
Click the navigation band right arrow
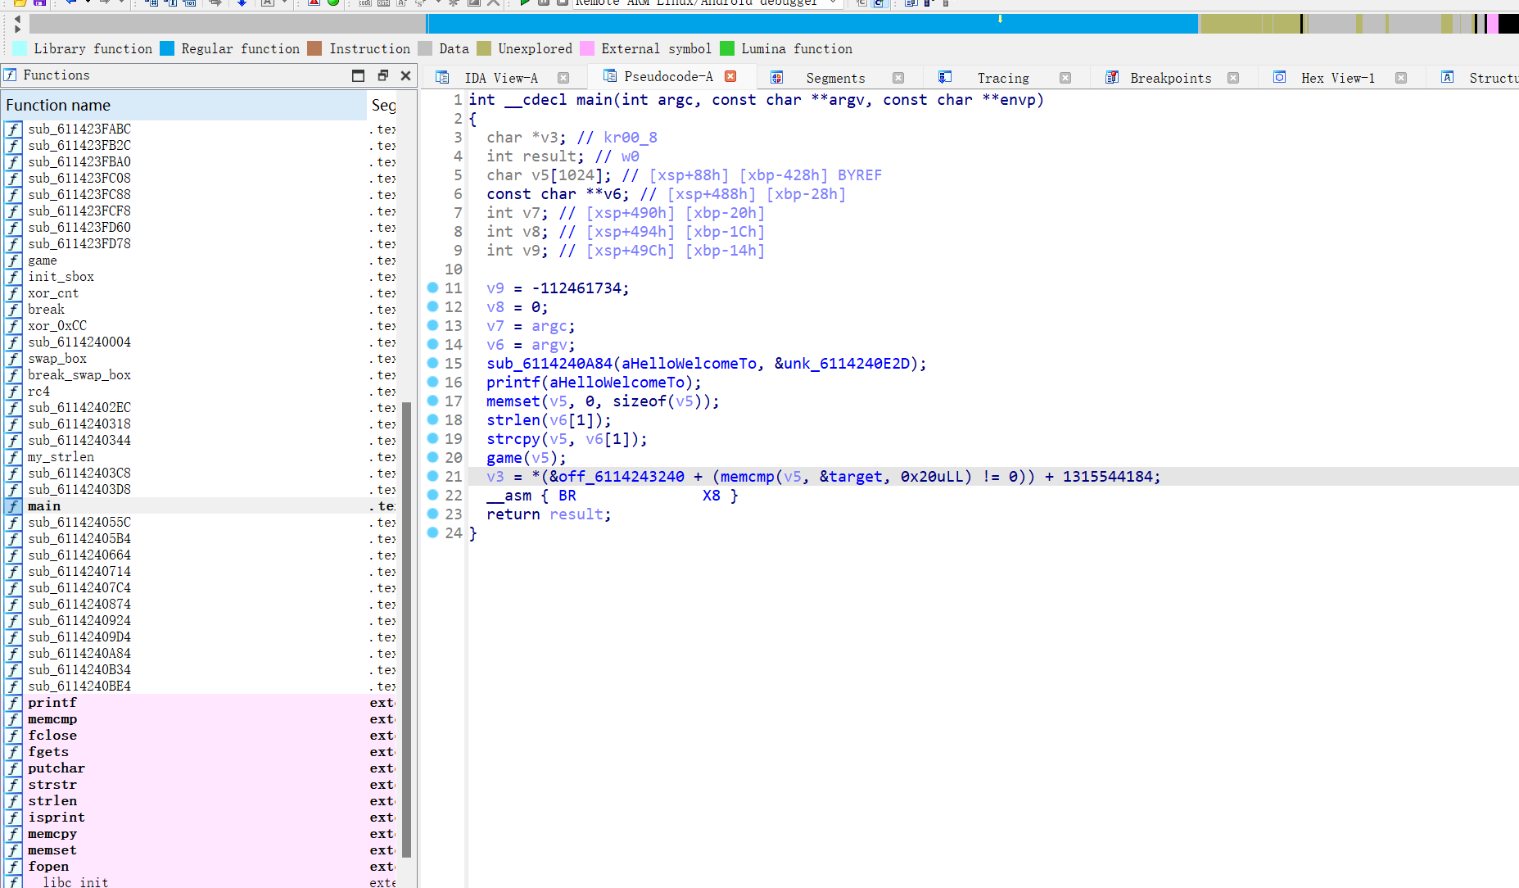point(17,29)
